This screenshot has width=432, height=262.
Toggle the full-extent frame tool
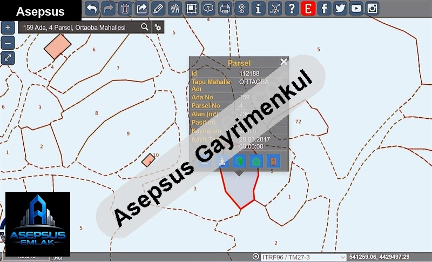coord(191,8)
